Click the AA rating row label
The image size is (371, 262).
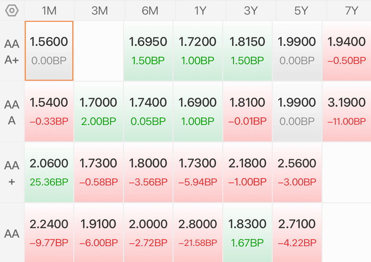click(x=12, y=233)
